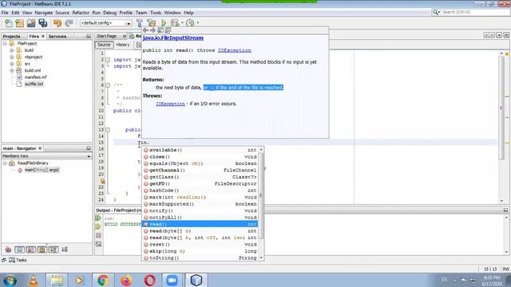Viewport: 511px width, 287px height.
Task: Switch to the Services tab
Action: [57, 37]
